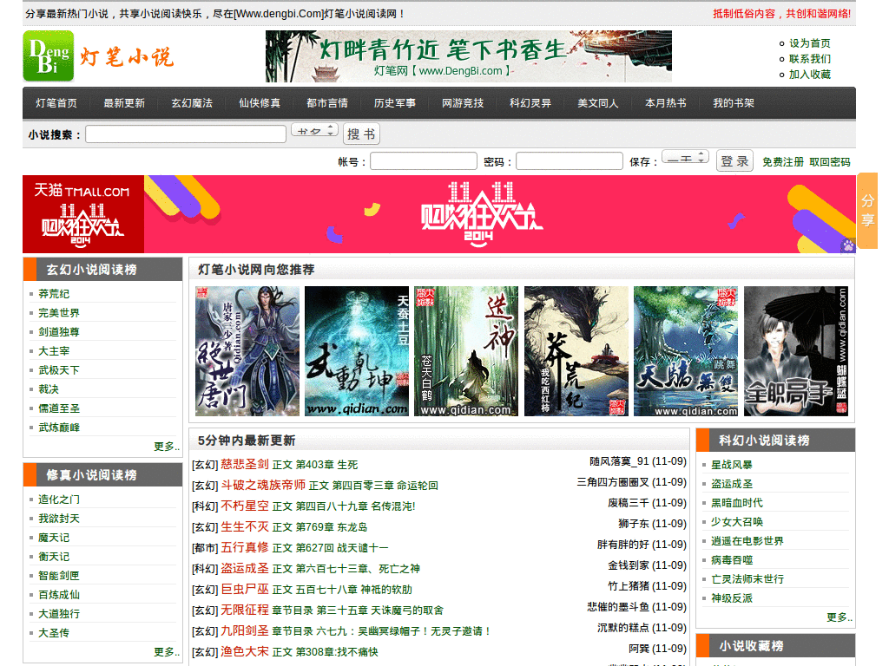Image resolution: width=889 pixels, height=666 pixels.
Task: Open the 网游竞技 category
Action: [463, 103]
